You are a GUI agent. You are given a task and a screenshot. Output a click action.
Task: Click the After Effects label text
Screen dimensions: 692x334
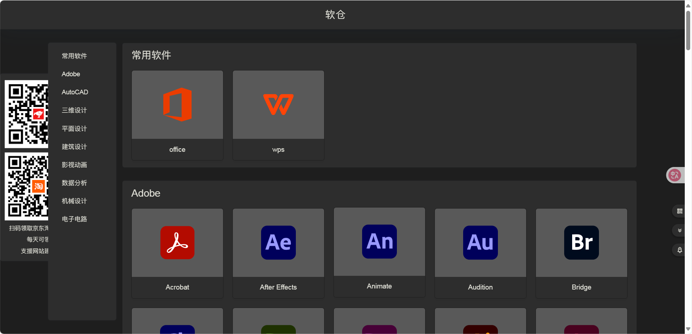278,287
